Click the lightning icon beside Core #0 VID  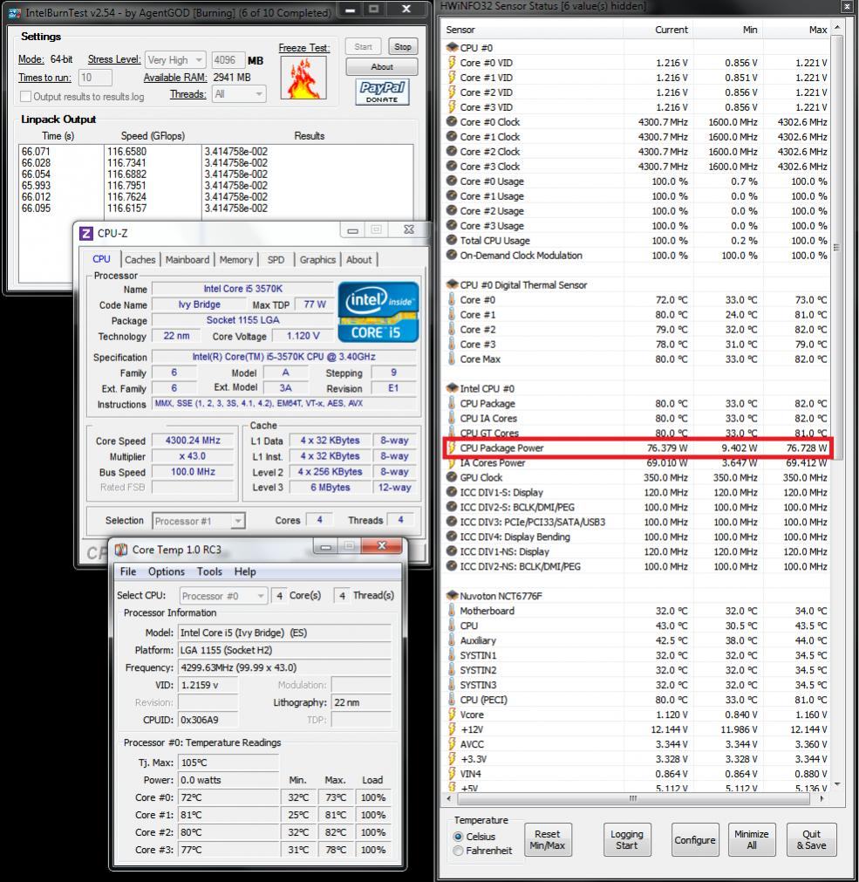point(452,63)
